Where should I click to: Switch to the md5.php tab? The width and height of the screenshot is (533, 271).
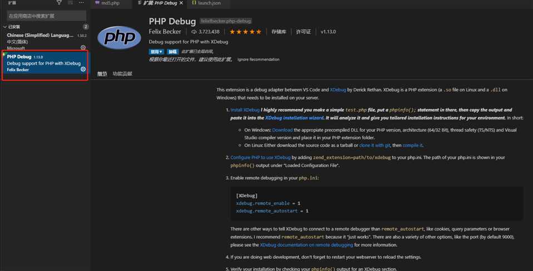coord(111,3)
